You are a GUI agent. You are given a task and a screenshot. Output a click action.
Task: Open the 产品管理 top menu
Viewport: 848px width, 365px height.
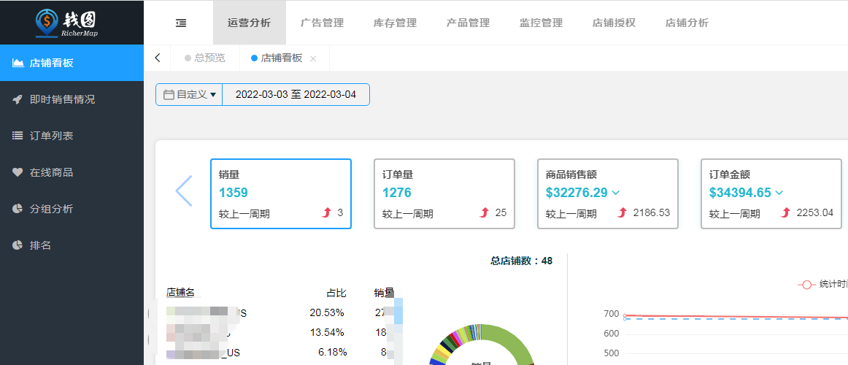pyautogui.click(x=469, y=23)
